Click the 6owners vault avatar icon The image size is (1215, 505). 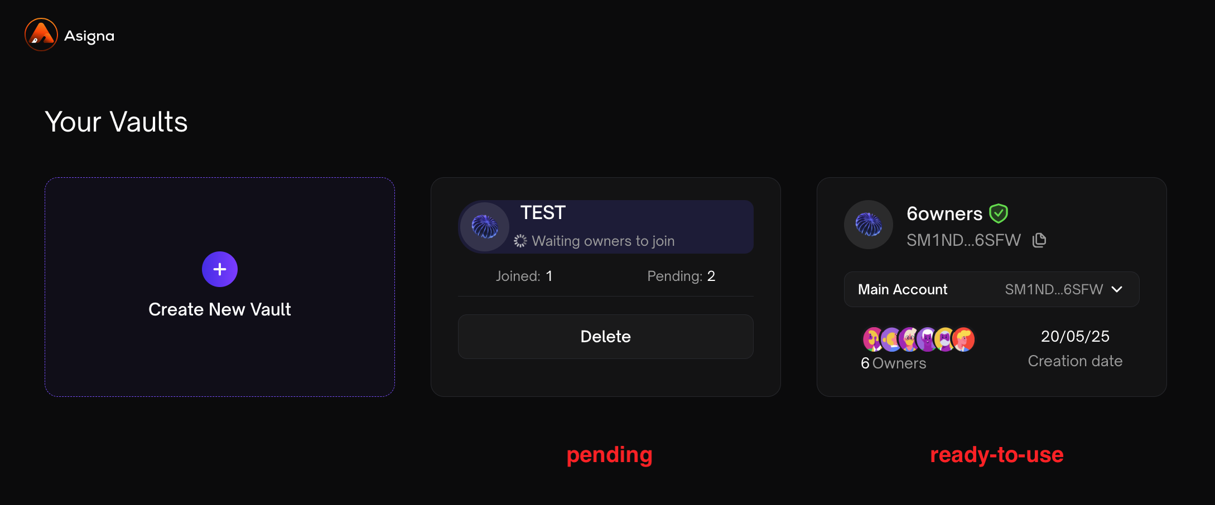[x=869, y=225]
